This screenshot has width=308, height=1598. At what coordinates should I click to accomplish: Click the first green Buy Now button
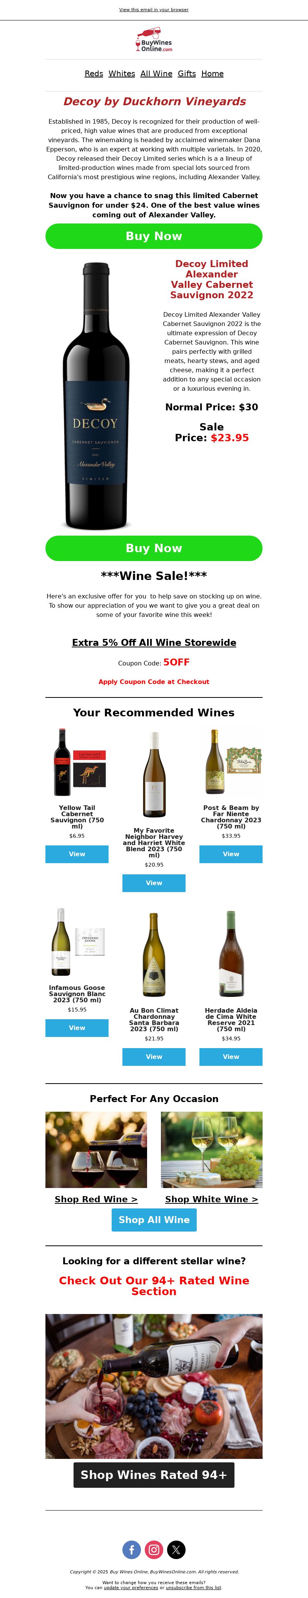154,236
